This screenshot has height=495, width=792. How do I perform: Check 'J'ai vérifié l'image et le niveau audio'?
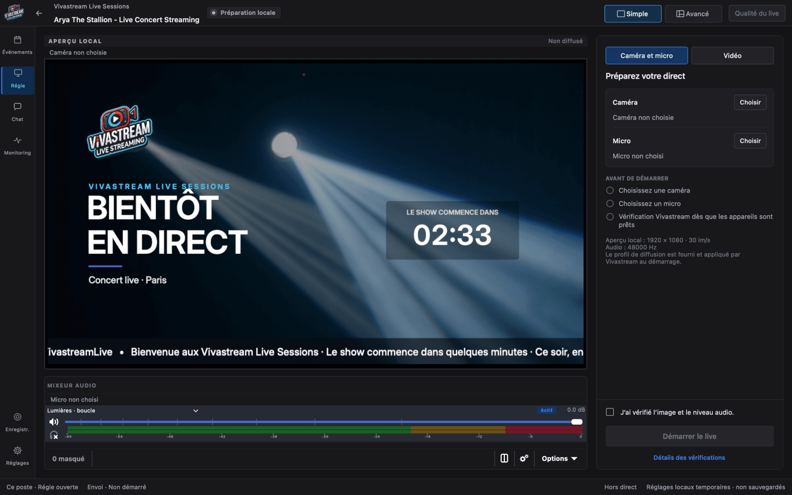610,412
